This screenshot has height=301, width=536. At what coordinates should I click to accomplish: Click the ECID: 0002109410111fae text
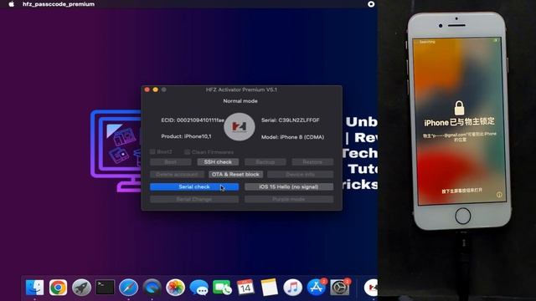click(193, 120)
